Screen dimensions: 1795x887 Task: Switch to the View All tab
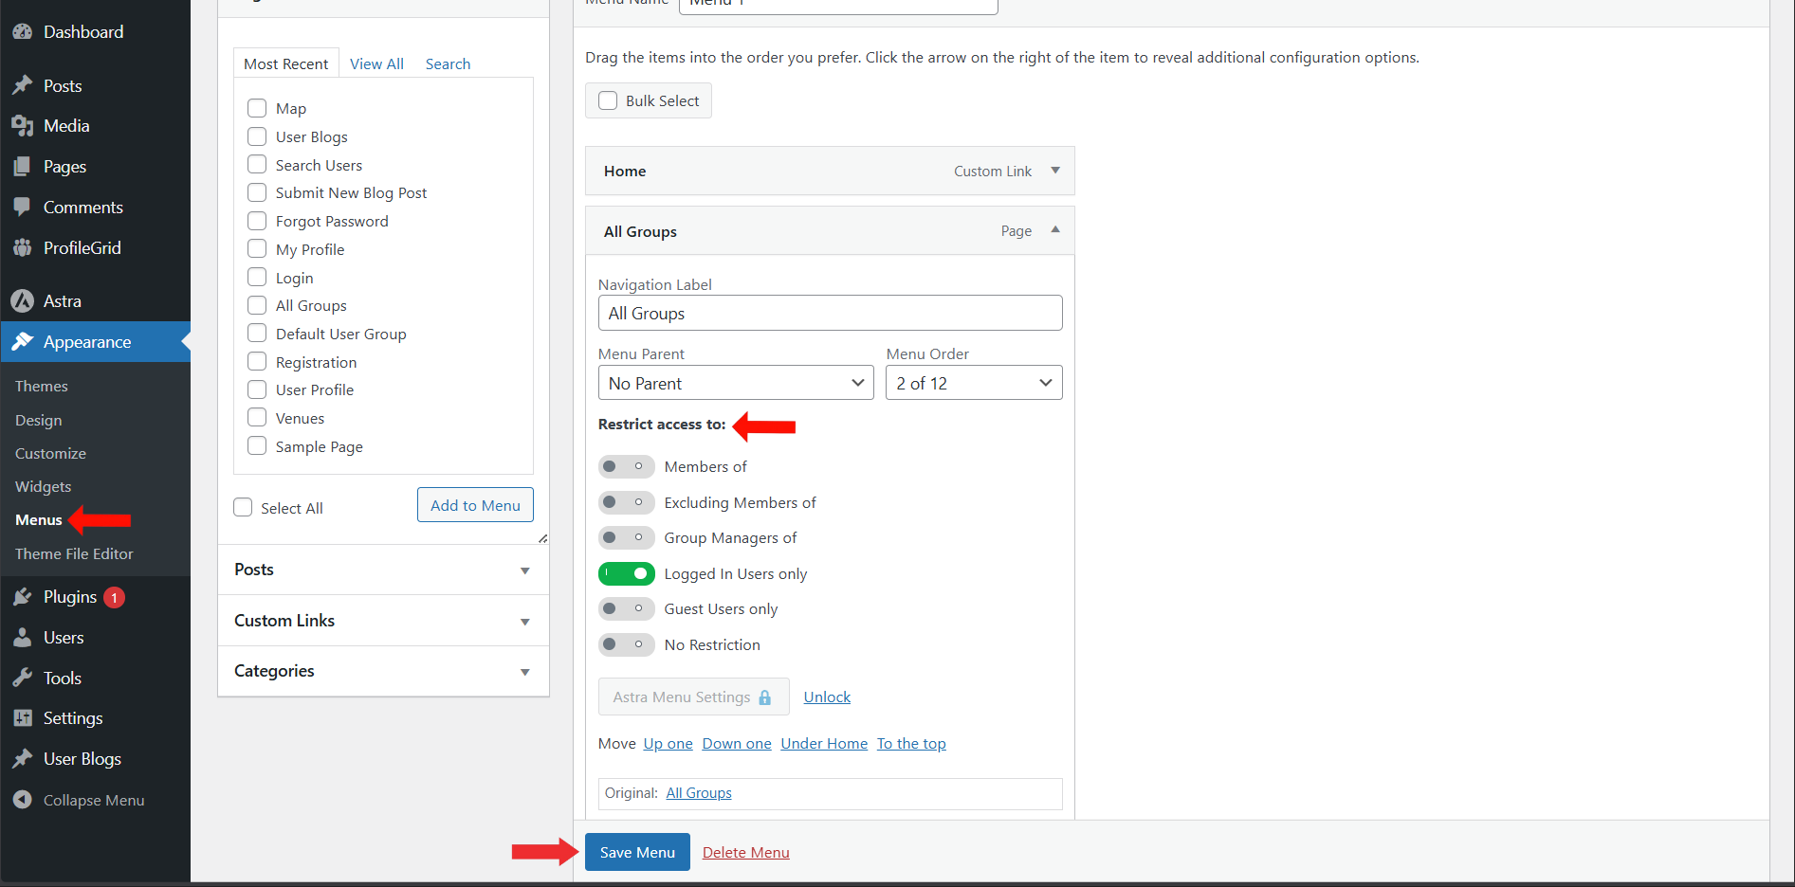[x=376, y=64]
